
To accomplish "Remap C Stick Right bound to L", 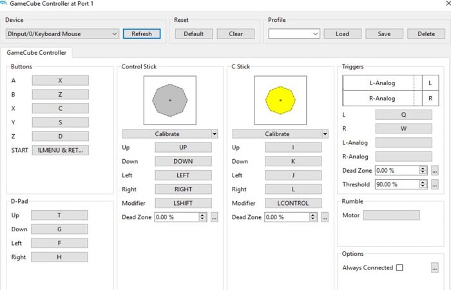I will (x=293, y=189).
